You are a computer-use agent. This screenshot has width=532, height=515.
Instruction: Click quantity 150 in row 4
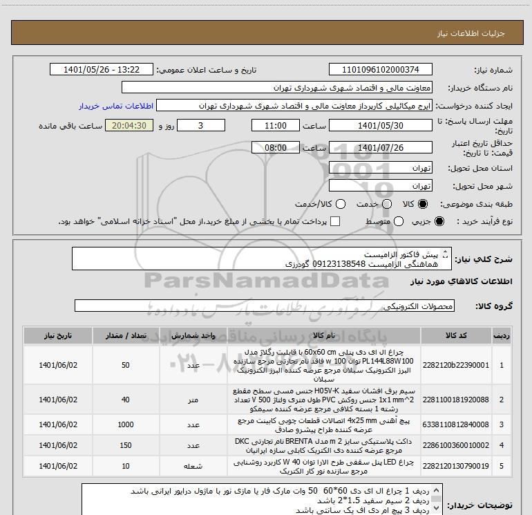[x=126, y=445]
